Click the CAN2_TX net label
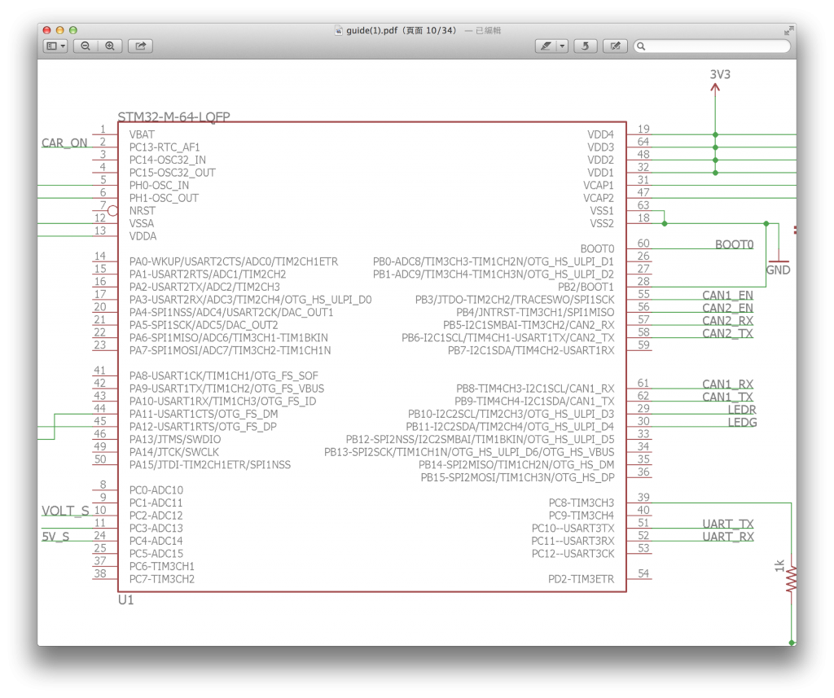This screenshot has height=698, width=834. click(727, 334)
